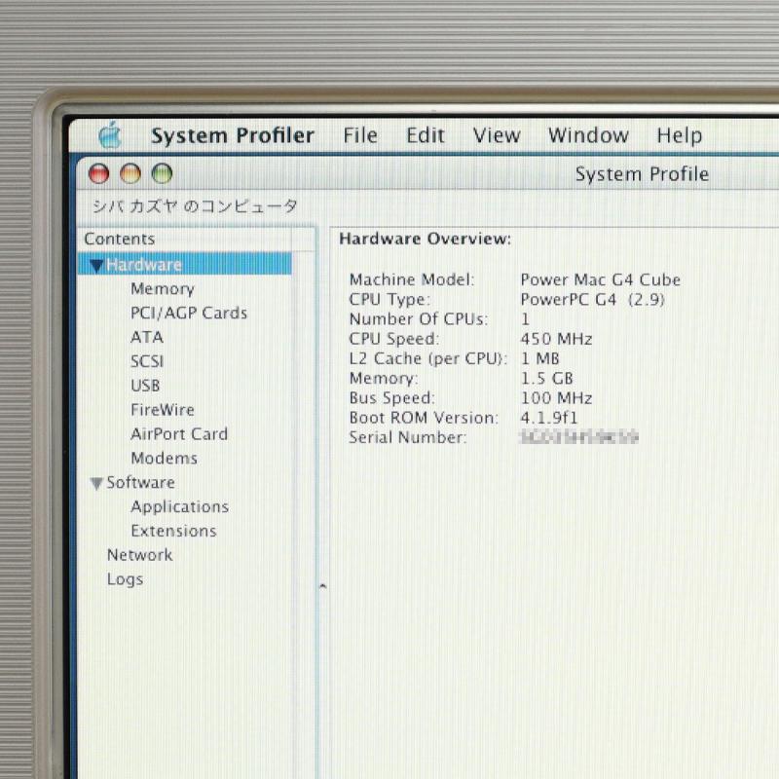Open the Edit menu
This screenshot has width=779, height=779.
[x=426, y=135]
